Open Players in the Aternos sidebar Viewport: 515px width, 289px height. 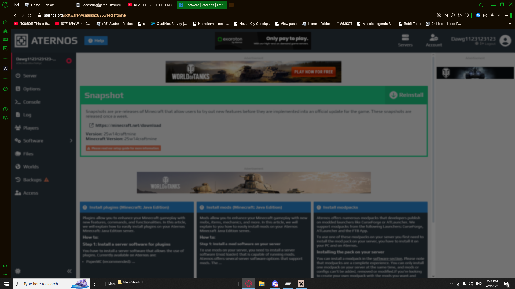point(43,128)
